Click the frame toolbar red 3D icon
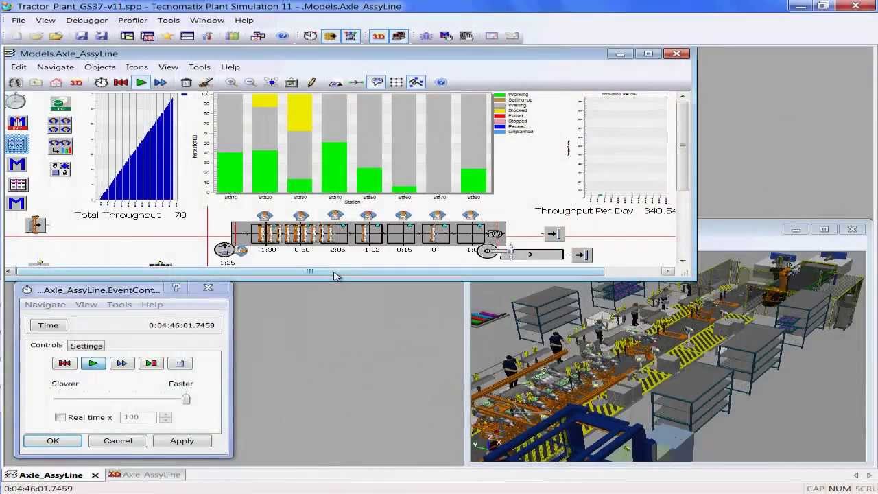The width and height of the screenshot is (878, 494). tap(76, 82)
